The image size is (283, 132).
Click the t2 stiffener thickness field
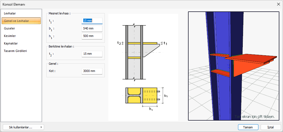(92, 54)
